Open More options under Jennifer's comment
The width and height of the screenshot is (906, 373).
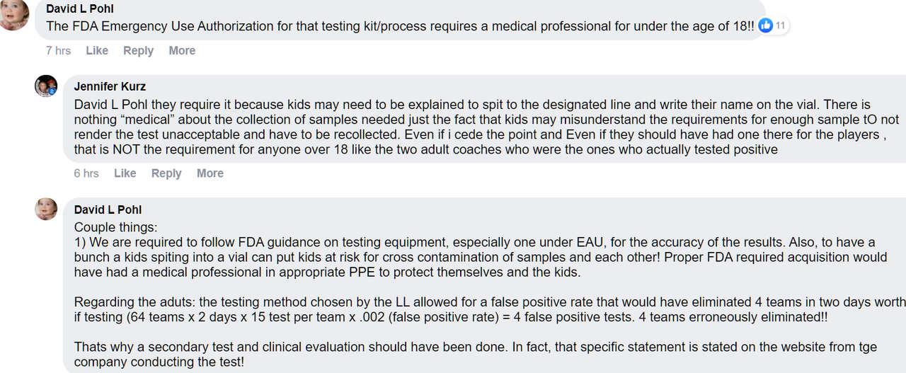pyautogui.click(x=210, y=173)
